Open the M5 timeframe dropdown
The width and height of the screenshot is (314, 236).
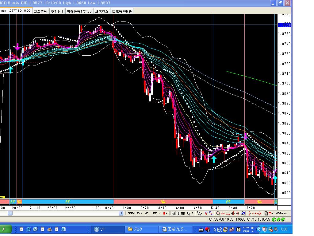147,213
